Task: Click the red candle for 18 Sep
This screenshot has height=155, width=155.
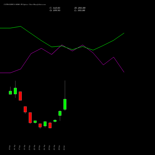Action: pos(25,109)
